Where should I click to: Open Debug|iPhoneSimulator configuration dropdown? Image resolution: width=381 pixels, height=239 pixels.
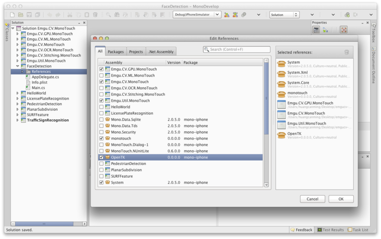[x=197, y=15]
